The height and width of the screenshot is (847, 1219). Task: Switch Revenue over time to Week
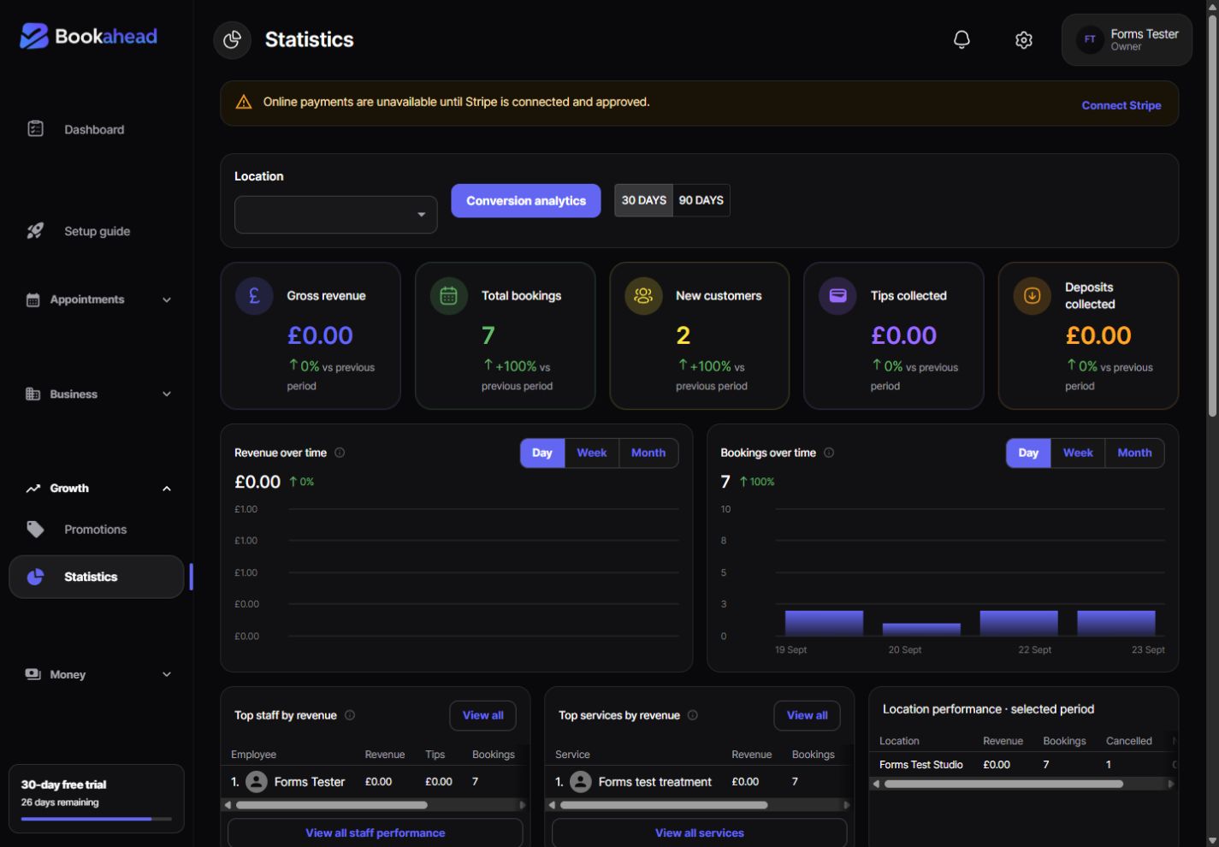591,453
